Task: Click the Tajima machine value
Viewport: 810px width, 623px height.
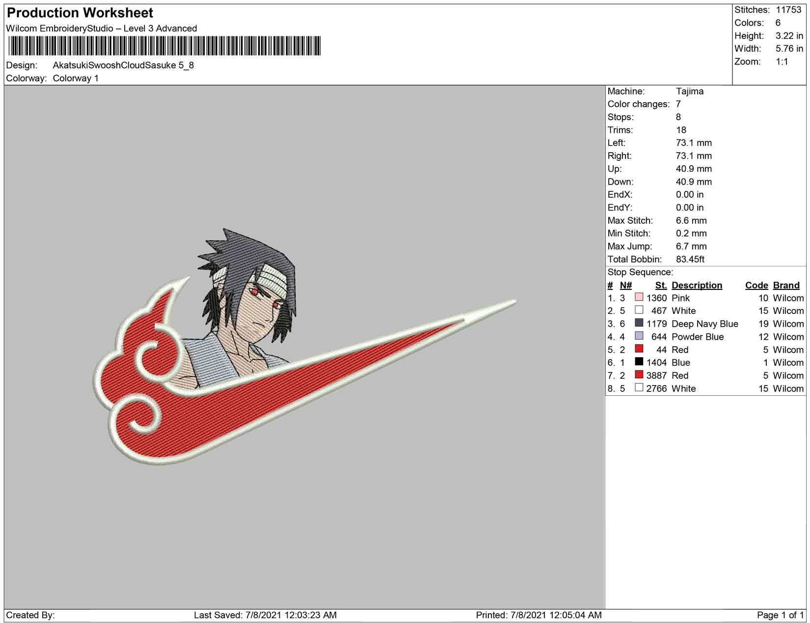Action: coord(689,91)
